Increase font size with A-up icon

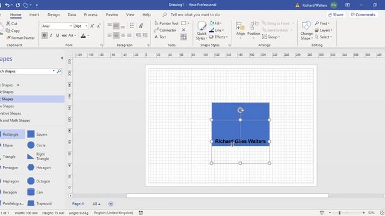click(x=92, y=26)
